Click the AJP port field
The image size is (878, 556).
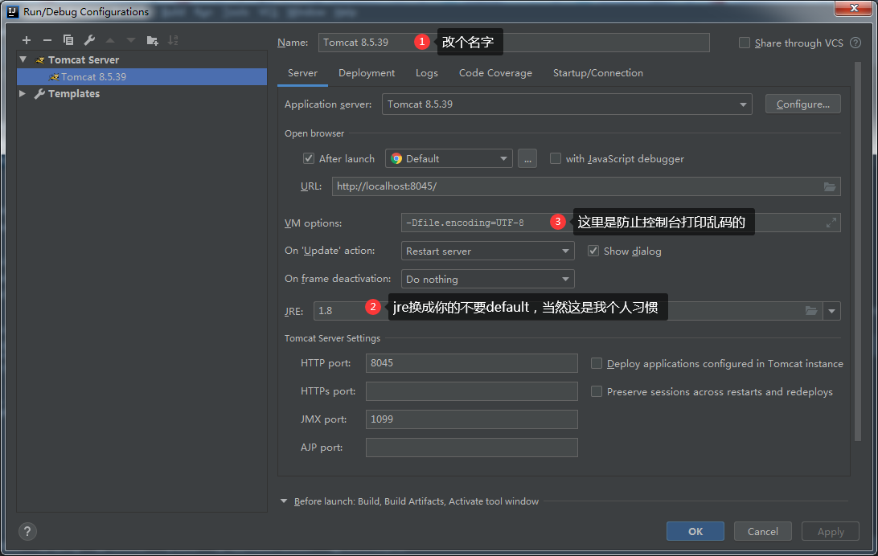(471, 447)
